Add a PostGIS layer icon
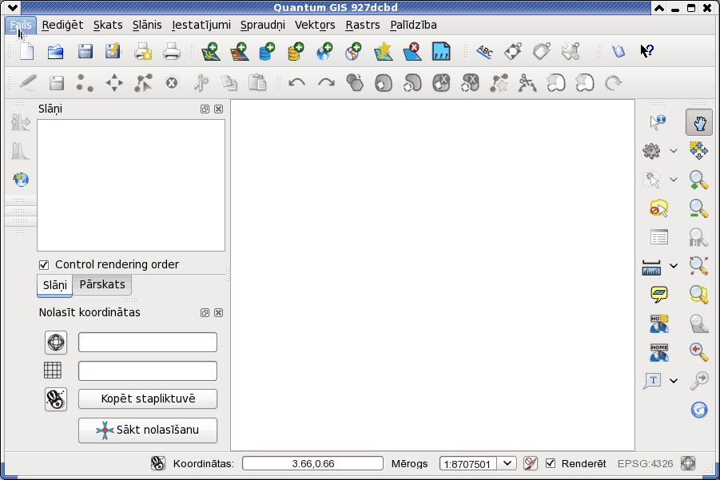Viewport: 720px width, 480px height. tap(267, 51)
